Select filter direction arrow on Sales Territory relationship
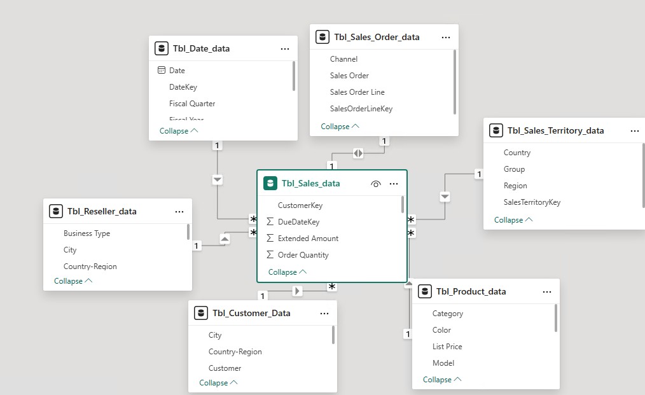Screen dimensions: 645x395 pyautogui.click(x=445, y=197)
